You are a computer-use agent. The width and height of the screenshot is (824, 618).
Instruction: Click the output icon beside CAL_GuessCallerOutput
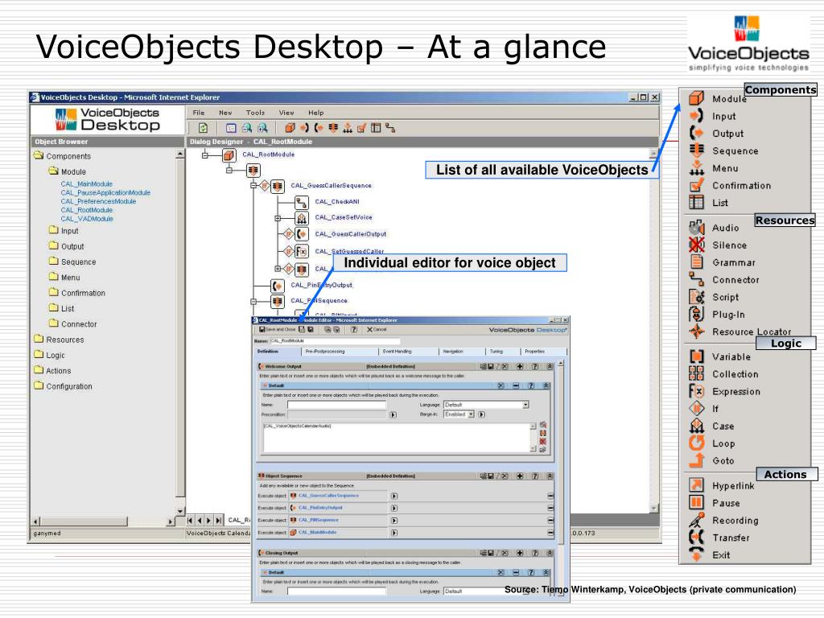[x=301, y=234]
